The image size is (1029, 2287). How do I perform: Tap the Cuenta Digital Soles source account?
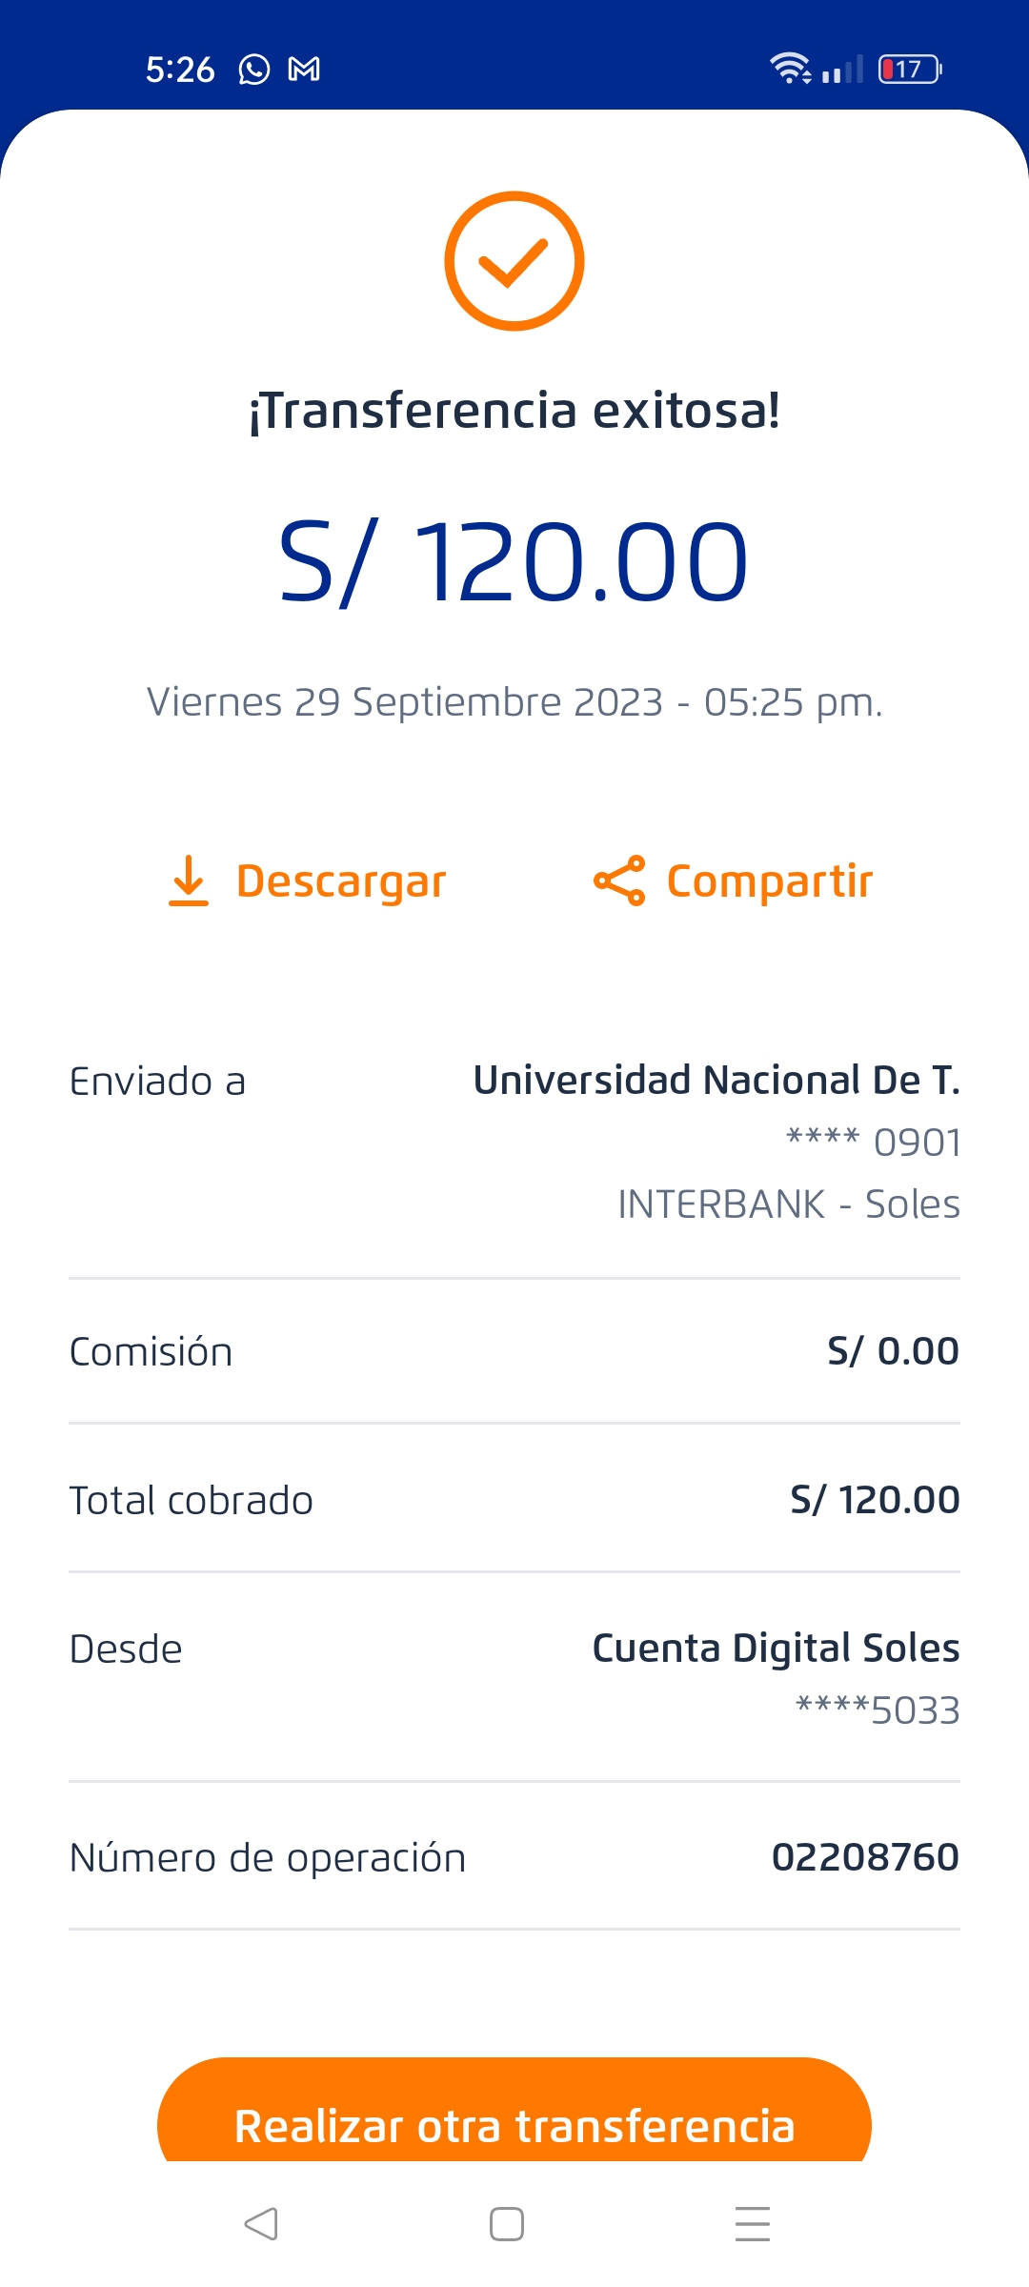coord(776,1649)
